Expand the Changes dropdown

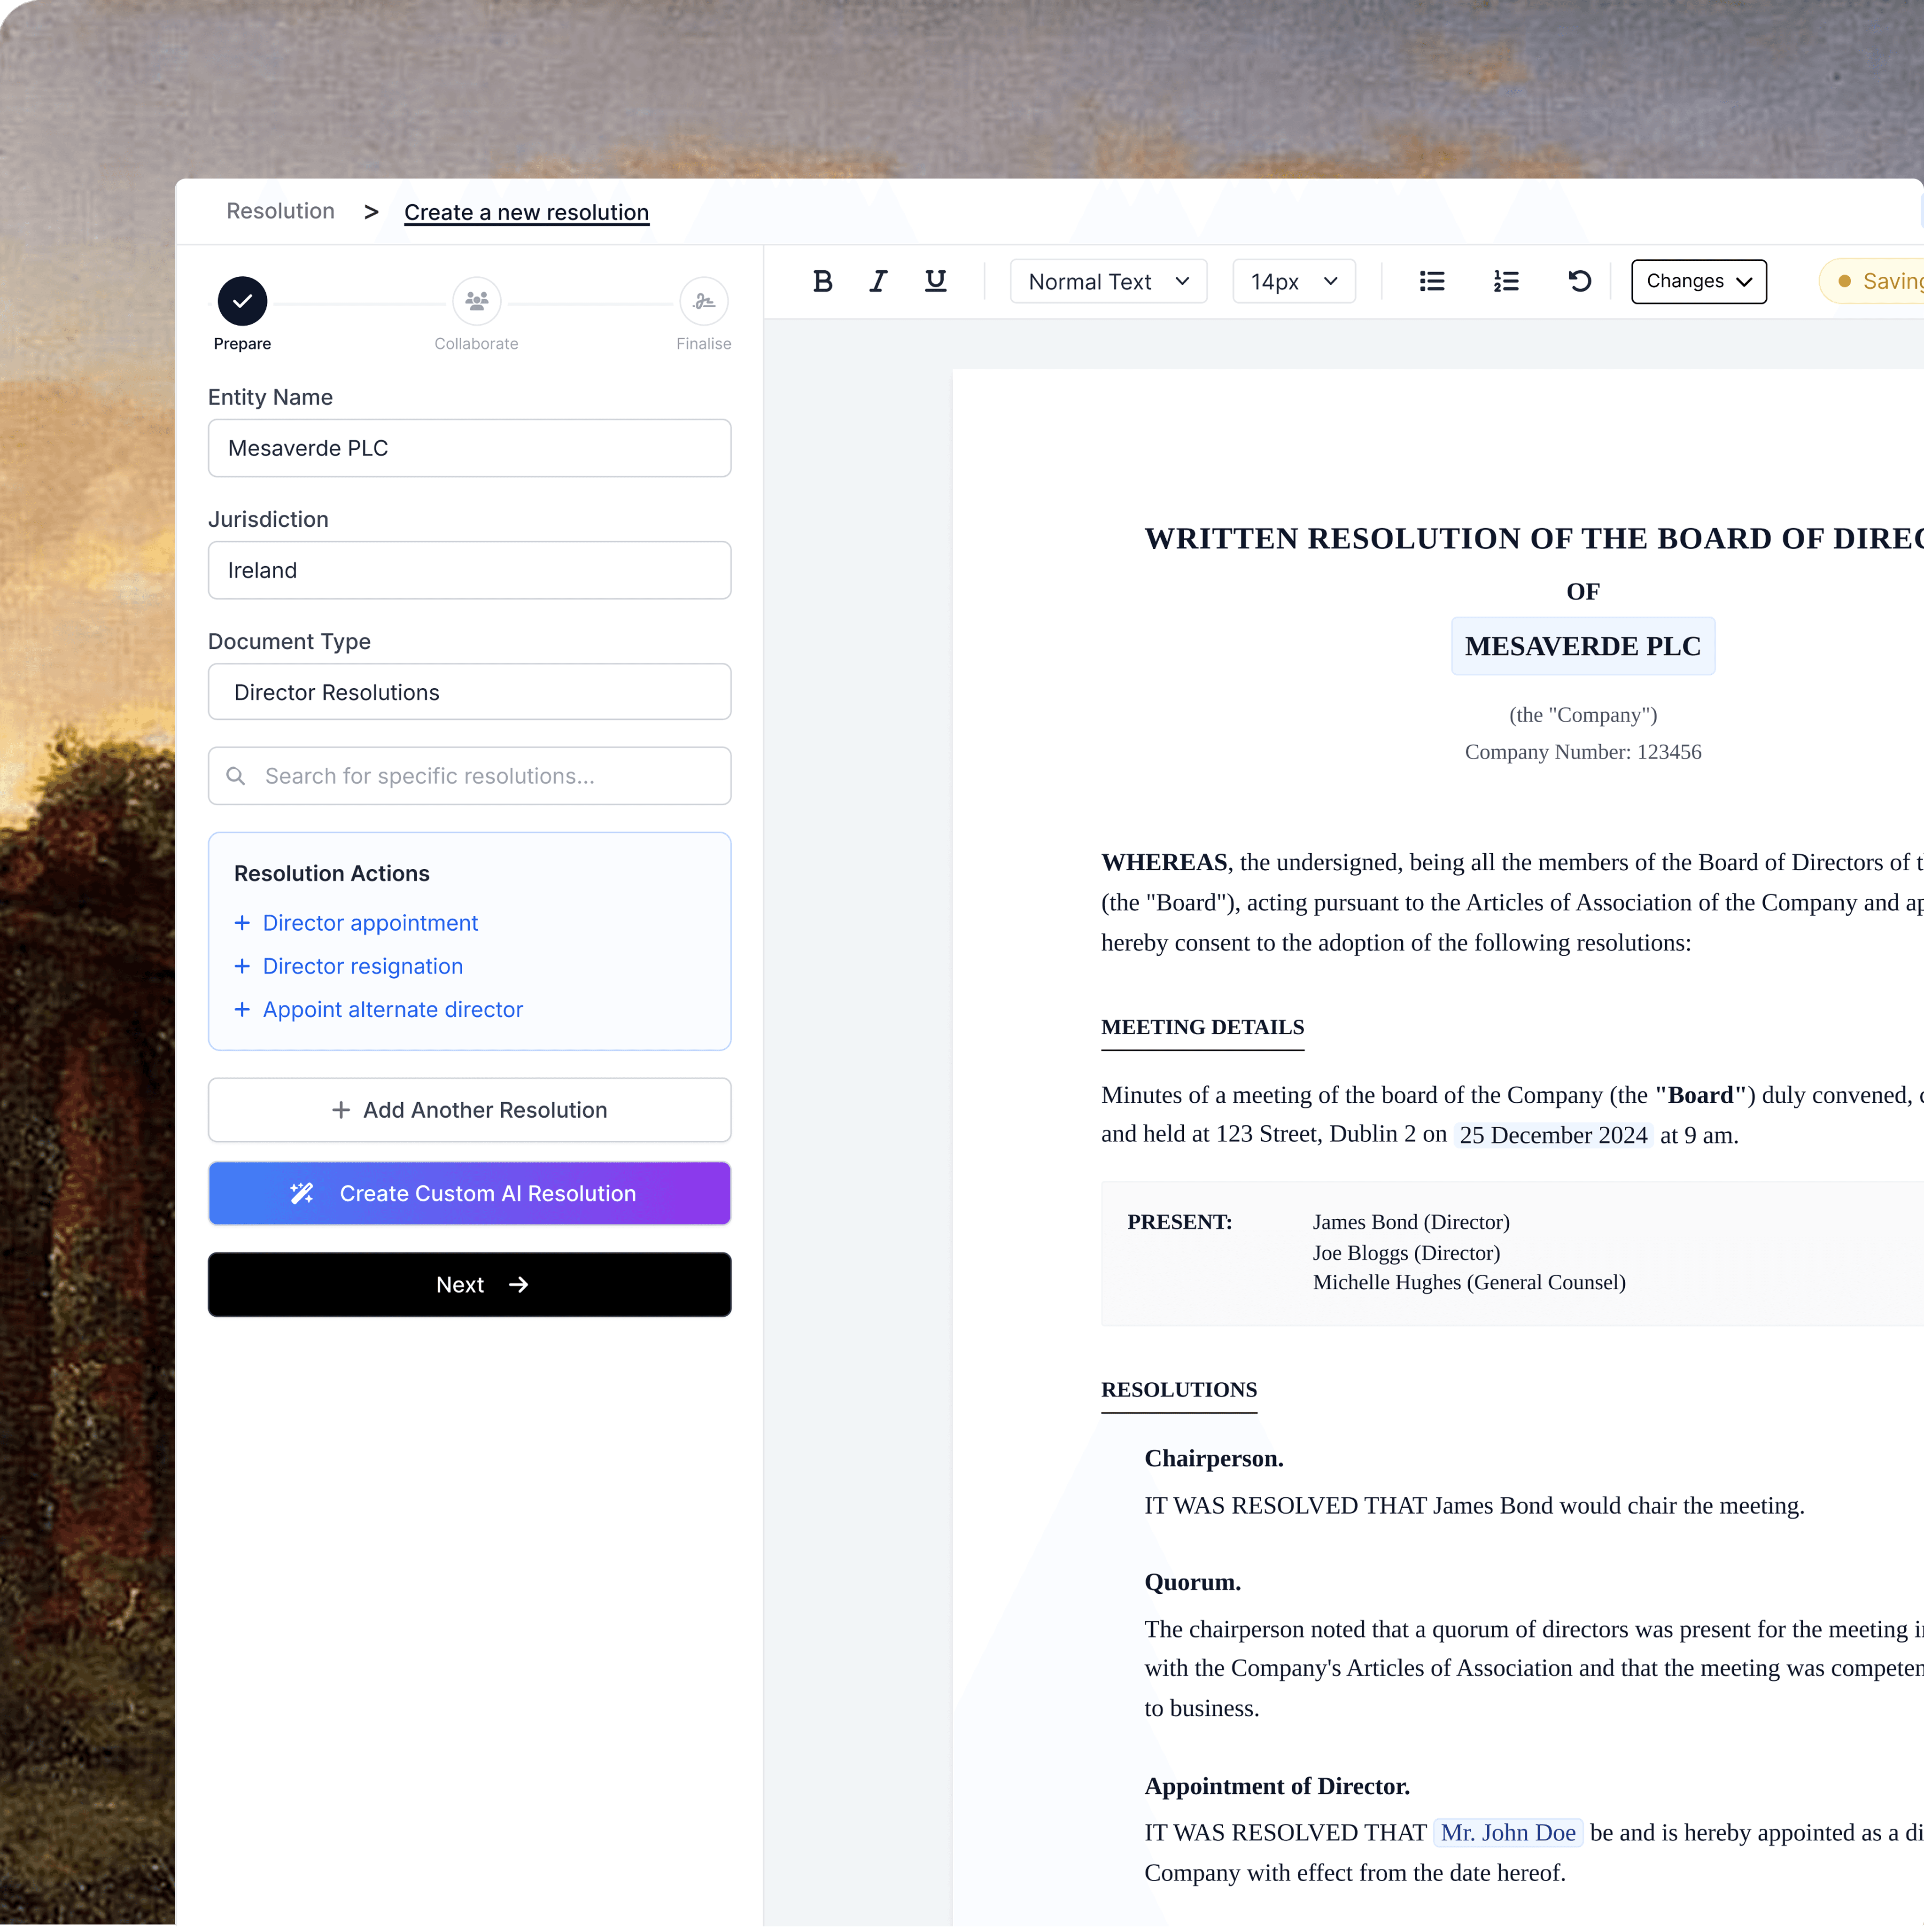click(1698, 281)
